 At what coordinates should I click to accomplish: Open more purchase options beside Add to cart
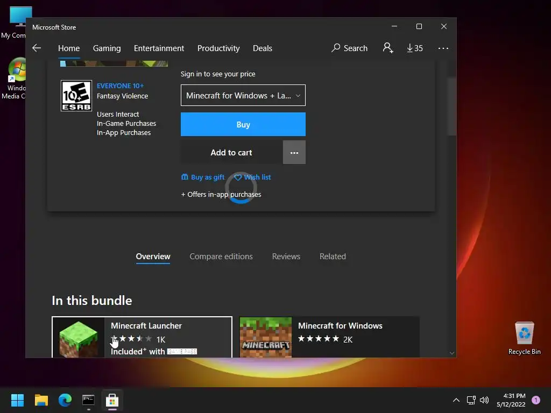tap(294, 152)
